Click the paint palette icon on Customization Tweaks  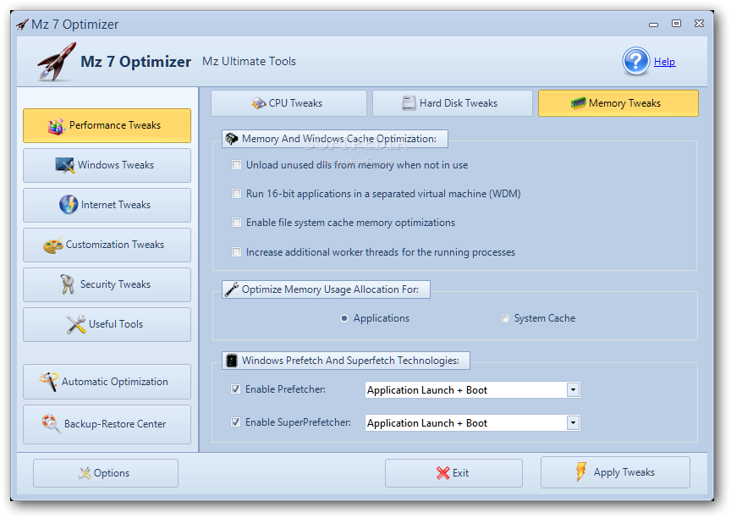(x=53, y=245)
